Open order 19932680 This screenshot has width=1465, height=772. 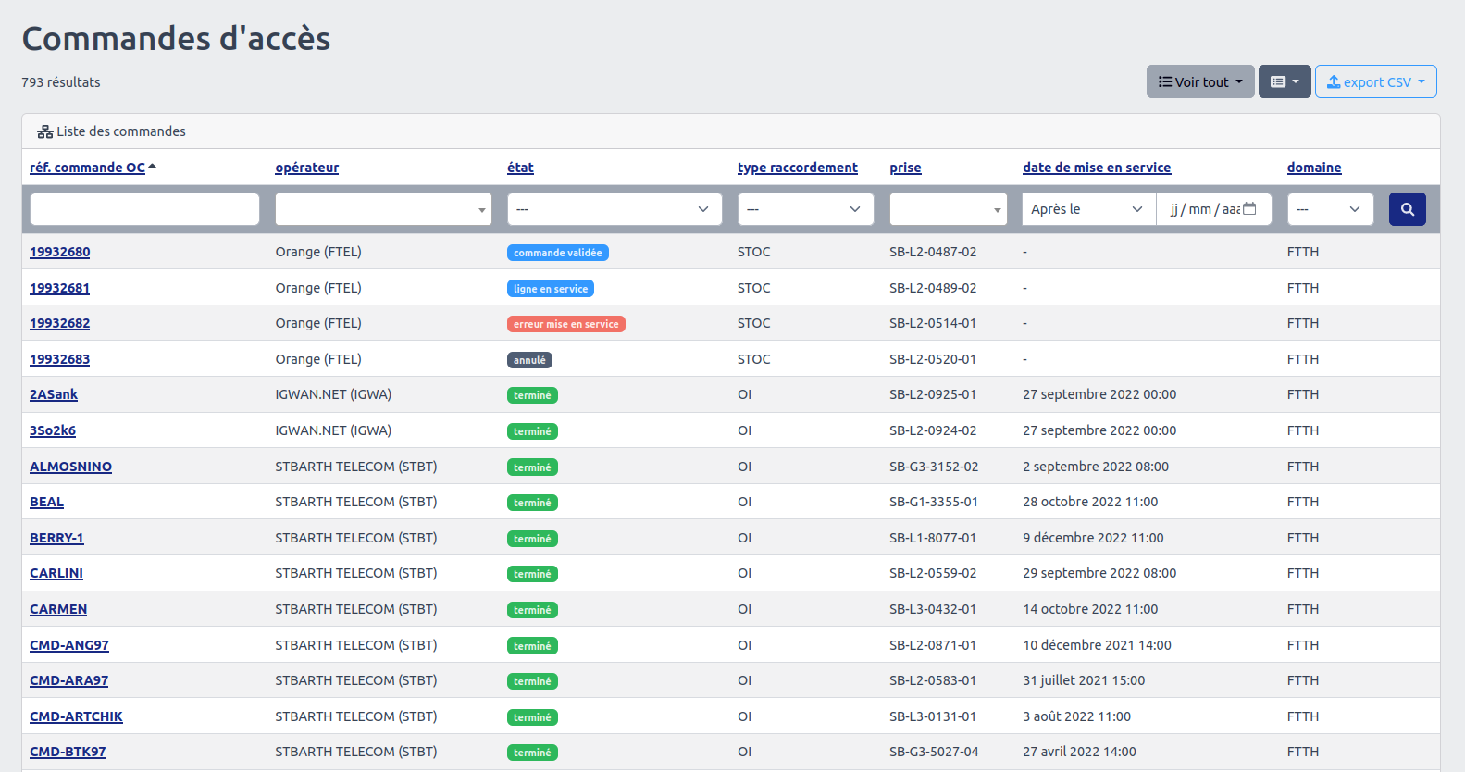pos(59,252)
